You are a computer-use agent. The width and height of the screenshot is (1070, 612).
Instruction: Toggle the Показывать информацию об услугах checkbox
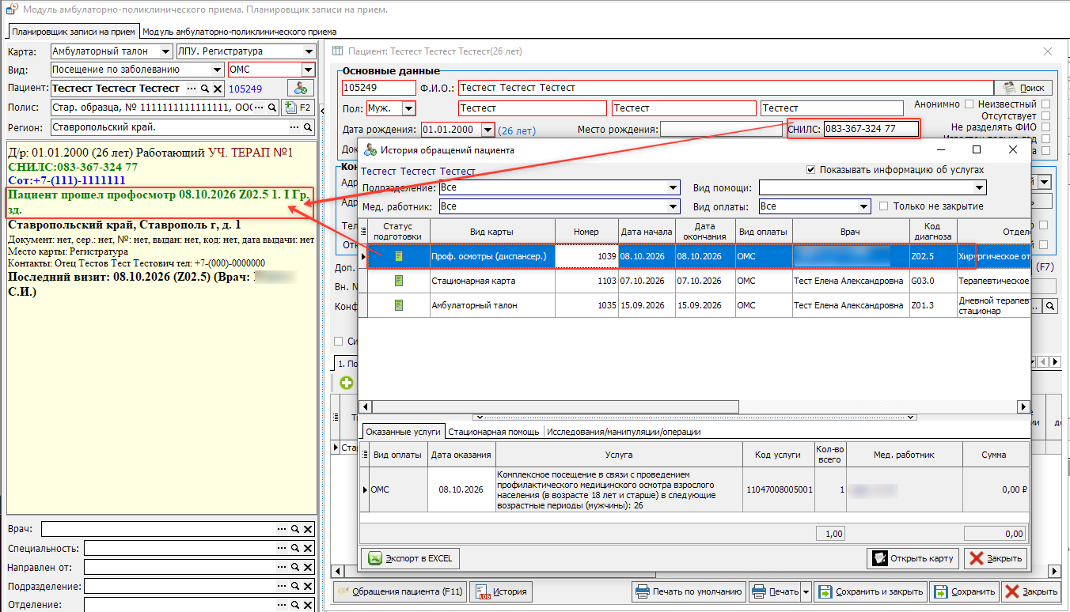coord(810,169)
